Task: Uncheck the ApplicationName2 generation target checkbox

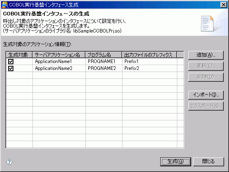Action: tap(11, 68)
